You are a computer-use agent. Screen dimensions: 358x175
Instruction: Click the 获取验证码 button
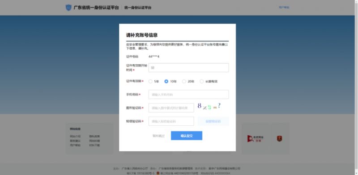tap(213, 121)
